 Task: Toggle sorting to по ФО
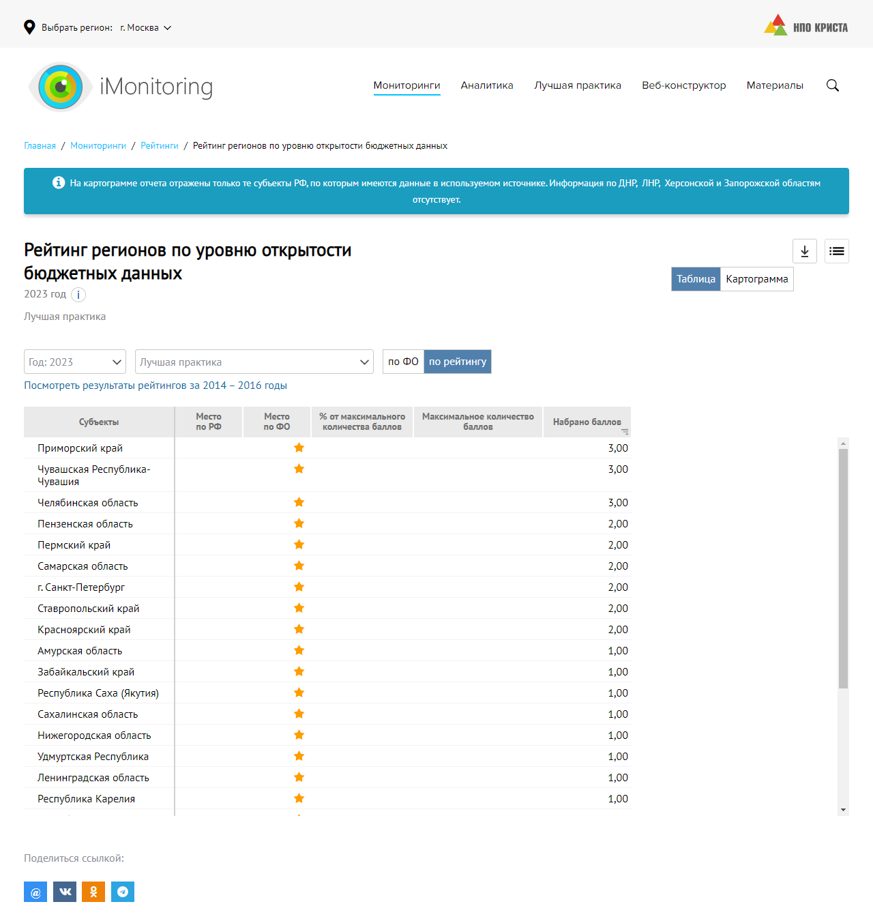point(403,362)
